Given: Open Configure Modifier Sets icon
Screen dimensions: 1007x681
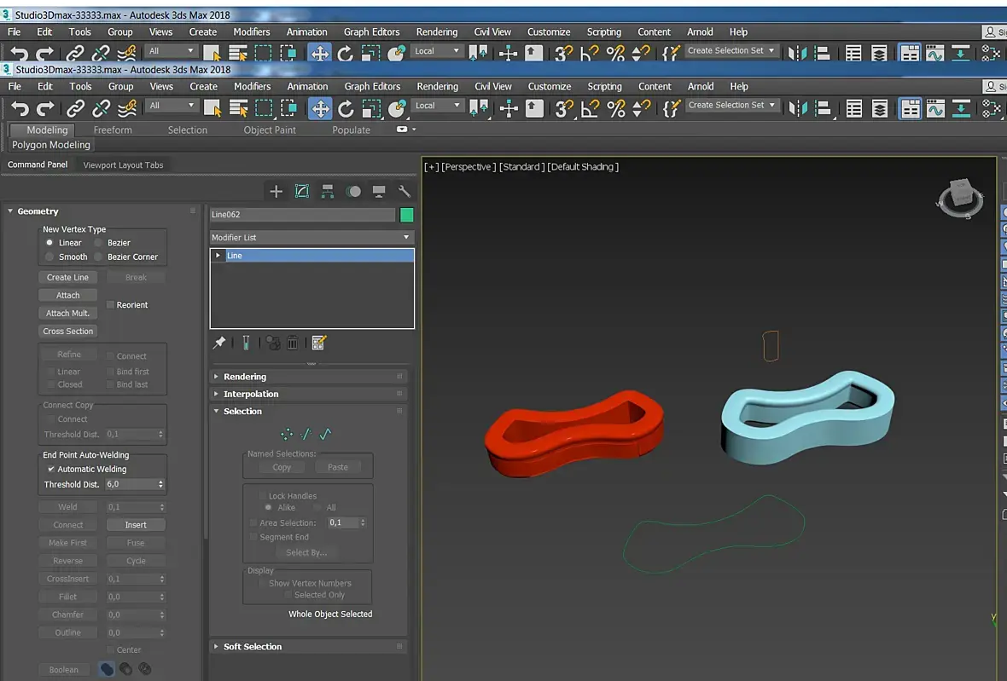Looking at the screenshot, I should (319, 343).
